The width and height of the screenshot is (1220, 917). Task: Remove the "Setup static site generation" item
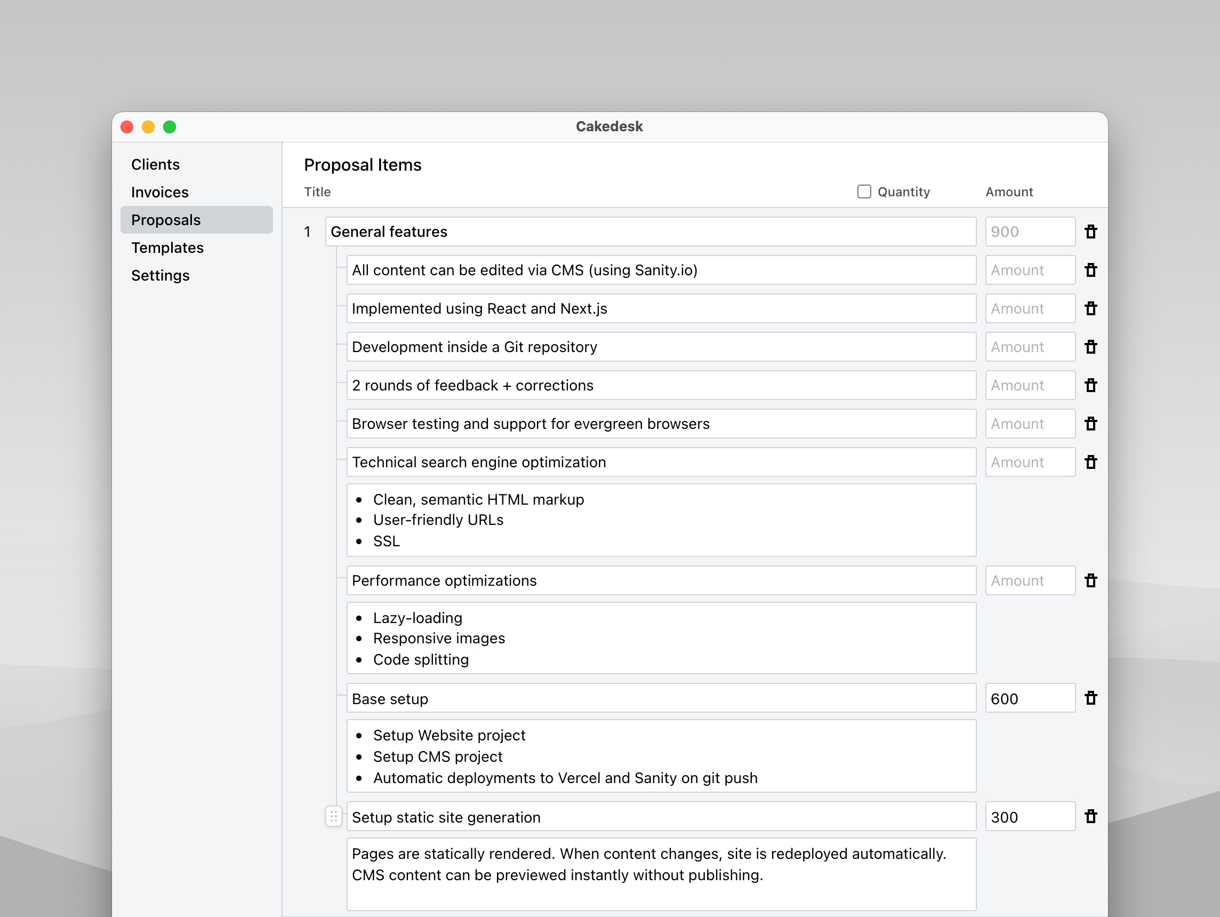(x=1090, y=816)
